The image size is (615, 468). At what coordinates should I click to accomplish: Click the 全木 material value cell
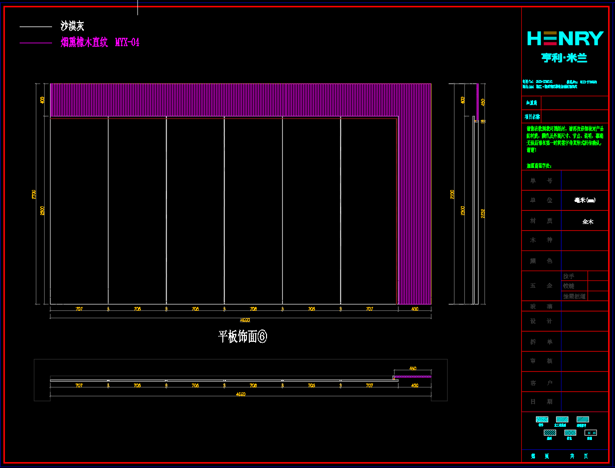pos(588,221)
